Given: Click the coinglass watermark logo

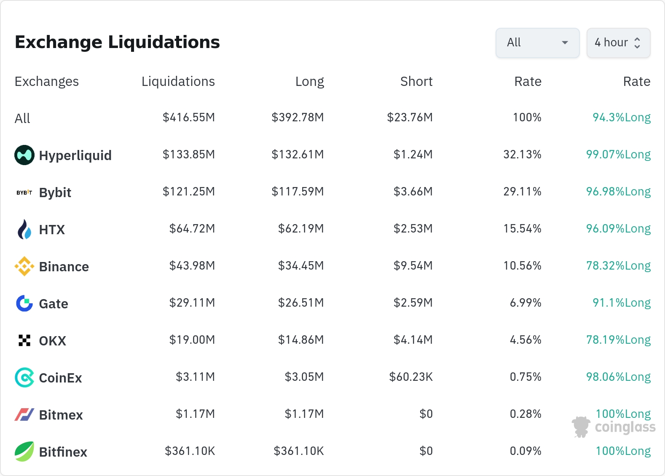Looking at the screenshot, I should point(614,427).
